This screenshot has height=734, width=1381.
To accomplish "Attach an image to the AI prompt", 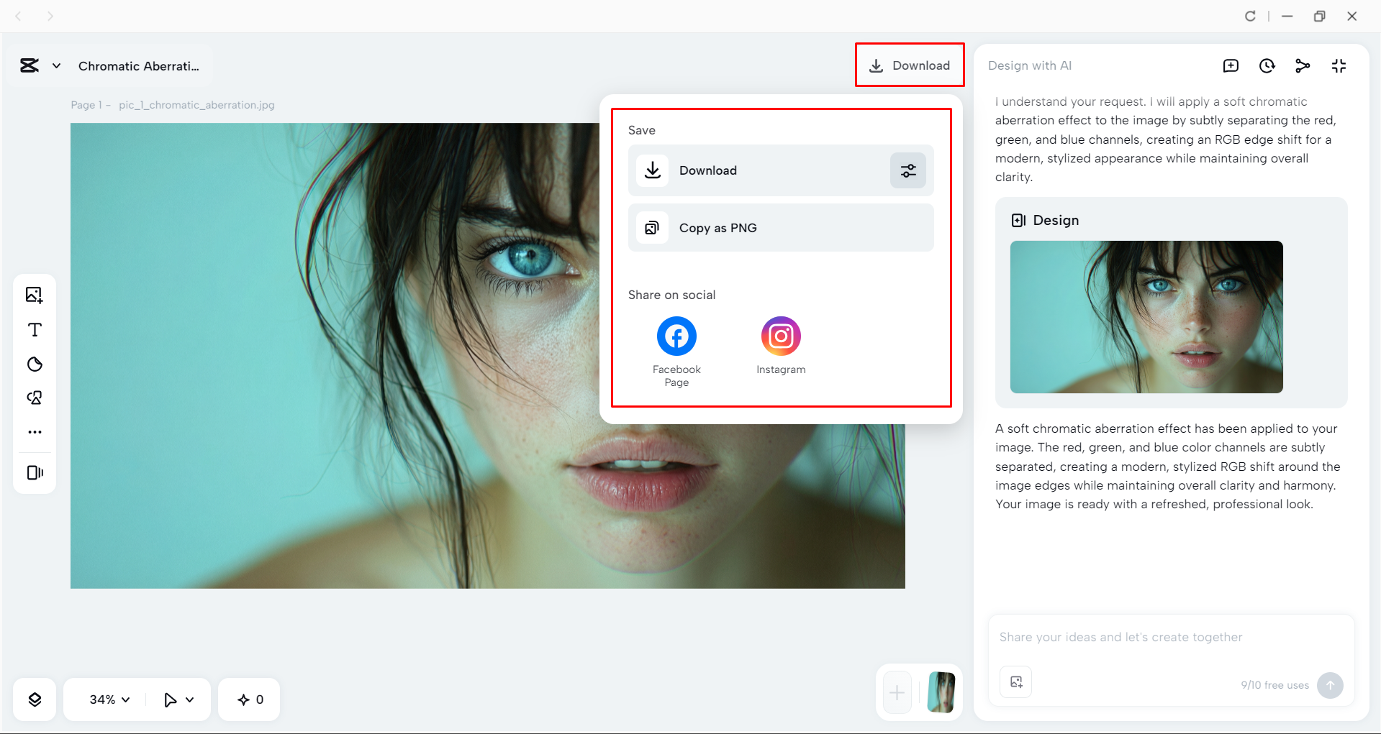I will pos(1016,682).
